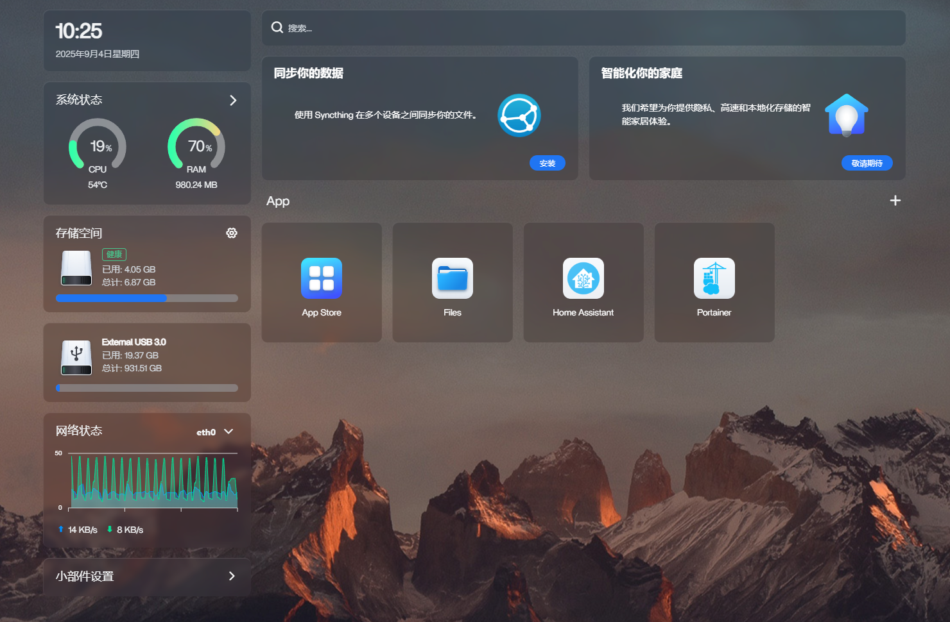Click the External USB usage bar
This screenshot has height=622, width=950.
147,388
